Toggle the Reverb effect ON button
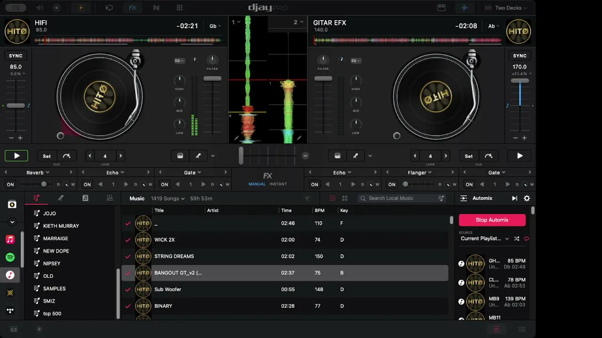This screenshot has width=602, height=338. click(10, 184)
